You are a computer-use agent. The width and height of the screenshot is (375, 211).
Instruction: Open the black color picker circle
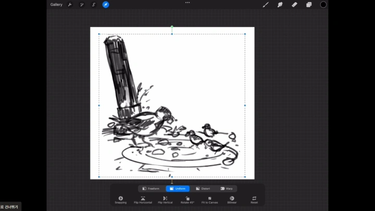(323, 5)
